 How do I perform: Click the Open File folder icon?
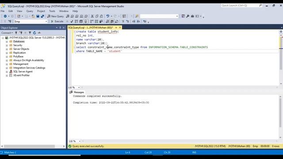tap(33, 16)
